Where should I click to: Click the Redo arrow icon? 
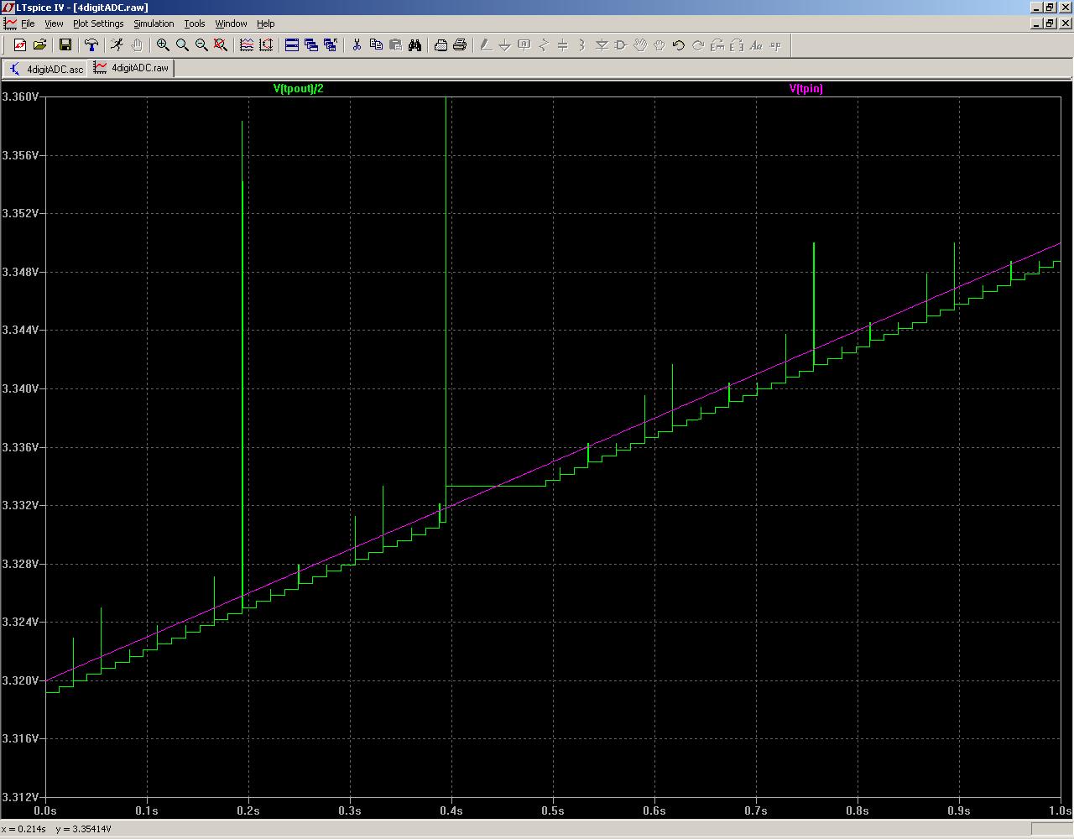[x=698, y=45]
